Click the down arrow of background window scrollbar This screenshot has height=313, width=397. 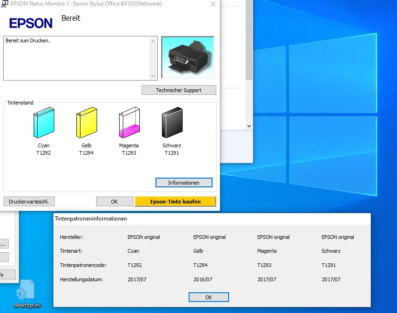point(249,126)
